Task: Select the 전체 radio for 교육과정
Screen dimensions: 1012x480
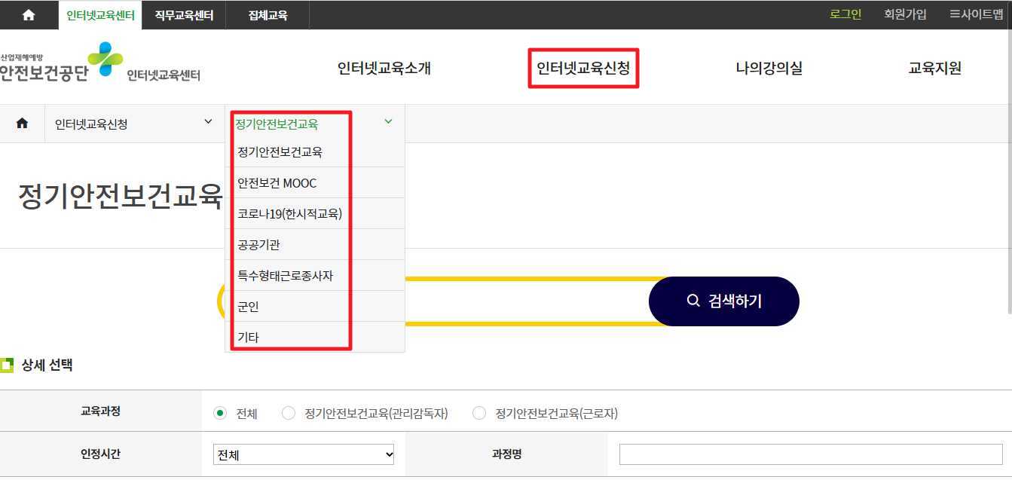Action: click(219, 413)
